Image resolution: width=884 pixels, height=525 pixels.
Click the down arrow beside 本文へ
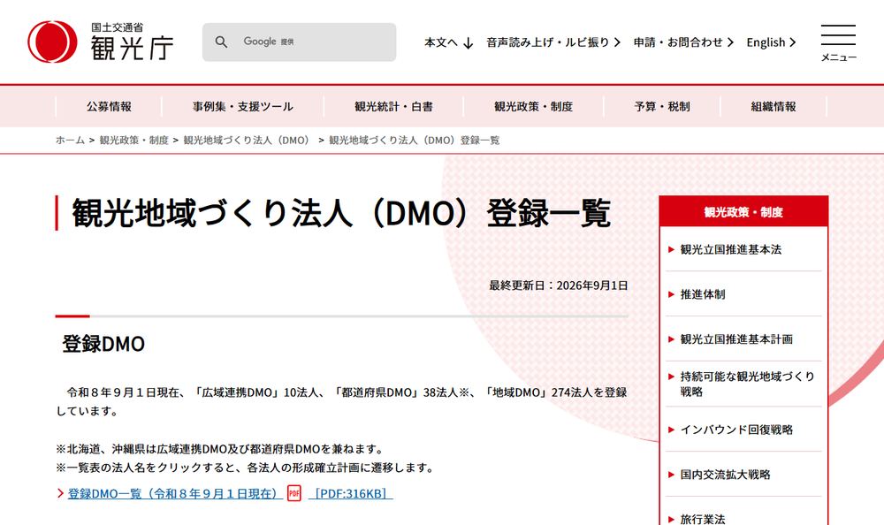[x=468, y=42]
